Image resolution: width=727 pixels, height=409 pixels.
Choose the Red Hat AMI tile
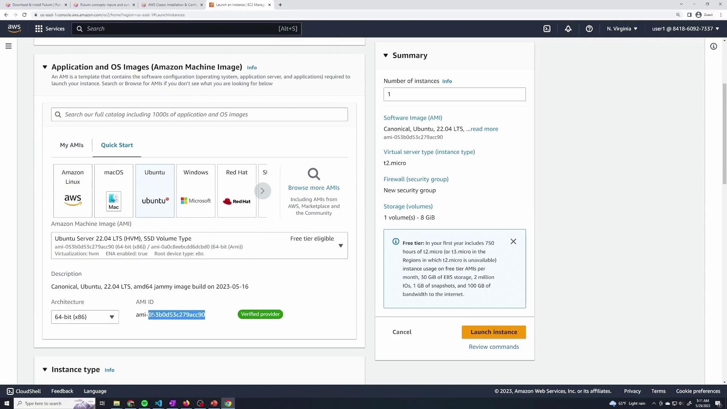point(237,190)
